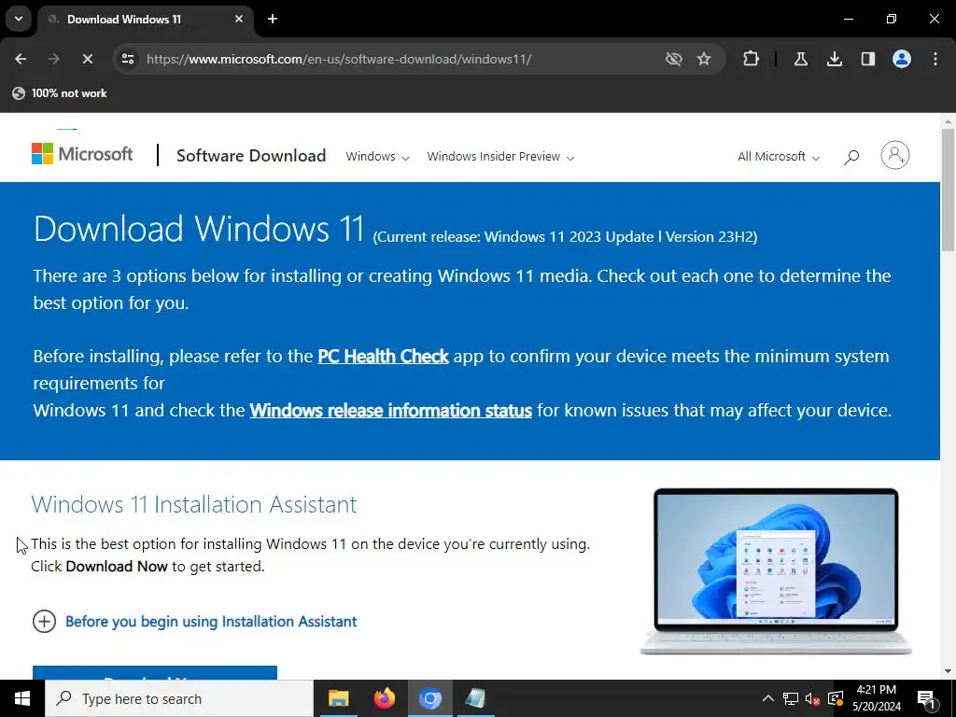Viewport: 956px width, 717px height.
Task: Open the notepad-like app on taskbar
Action: (x=475, y=698)
